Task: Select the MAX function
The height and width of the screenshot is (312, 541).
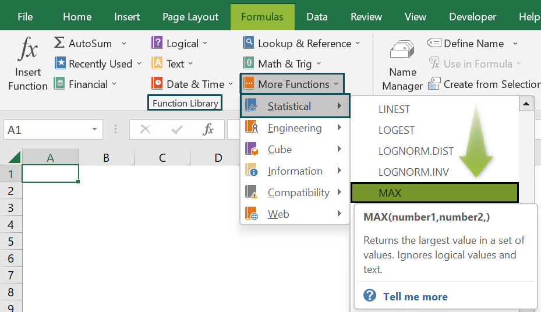Action: 435,192
